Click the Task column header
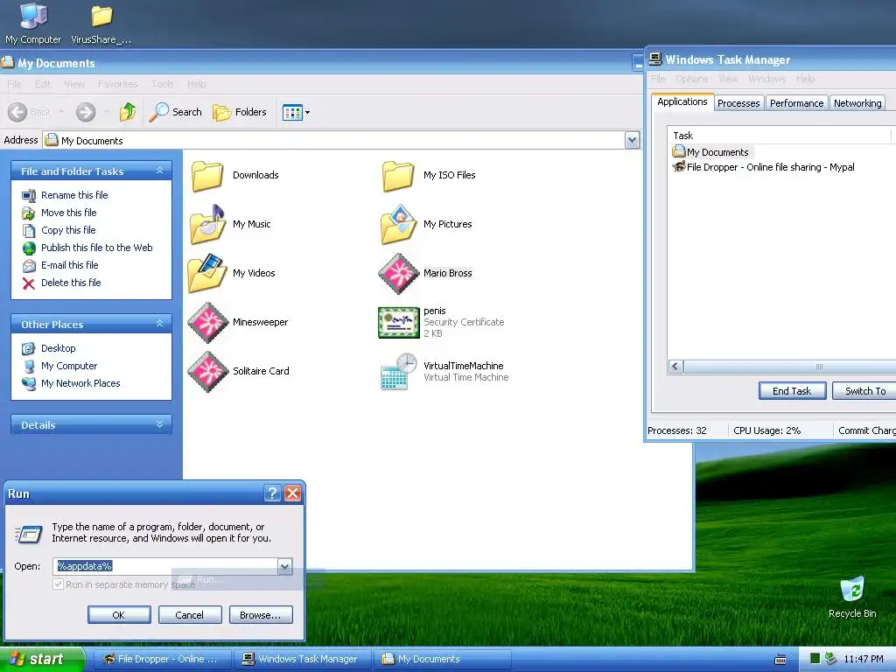Viewport: 896px width, 672px height. pos(779,136)
